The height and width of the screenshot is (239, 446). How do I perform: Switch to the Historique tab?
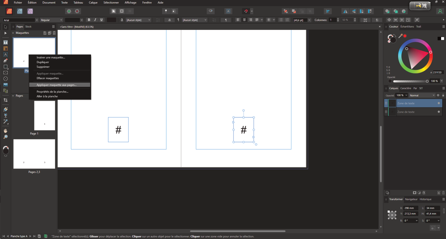(x=425, y=199)
